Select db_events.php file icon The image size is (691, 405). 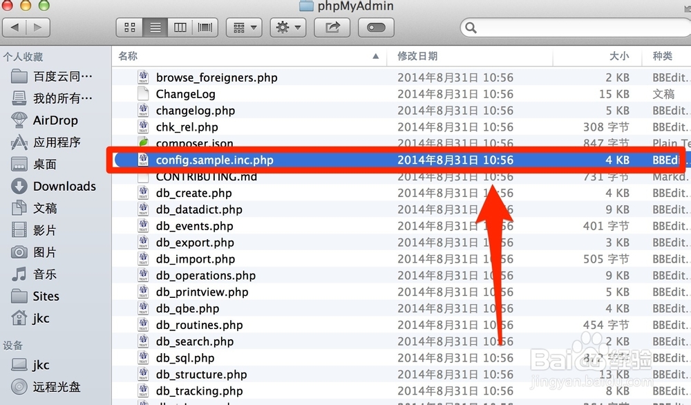[x=143, y=225]
